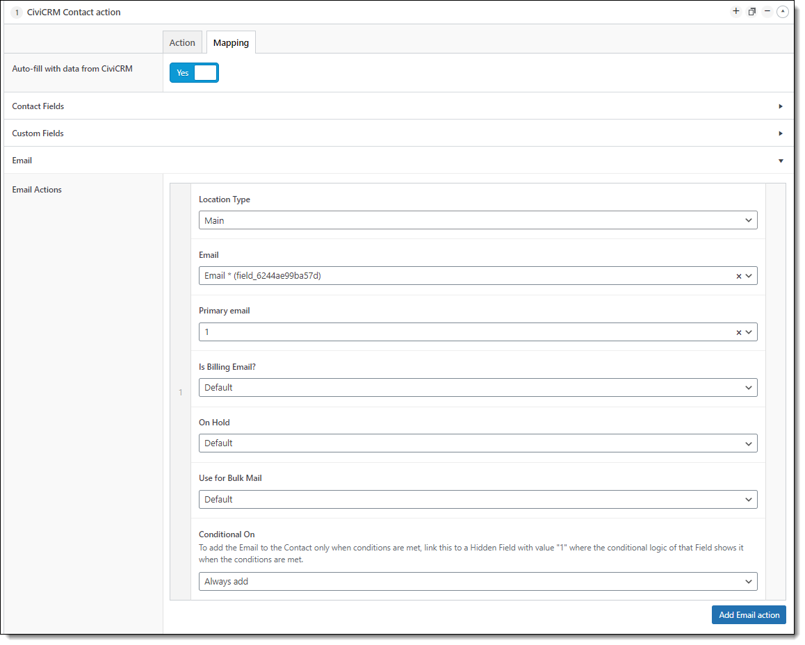Click the Auto-fill with data from CiviCRM label
Viewport: 805px width, 645px height.
72,69
